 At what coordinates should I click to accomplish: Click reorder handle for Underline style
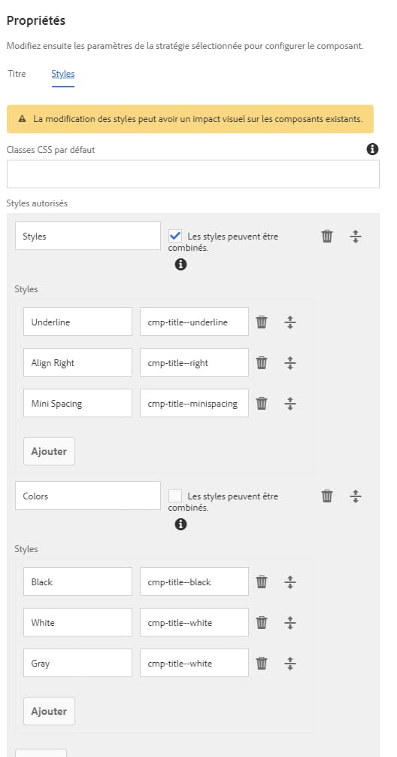[289, 322]
